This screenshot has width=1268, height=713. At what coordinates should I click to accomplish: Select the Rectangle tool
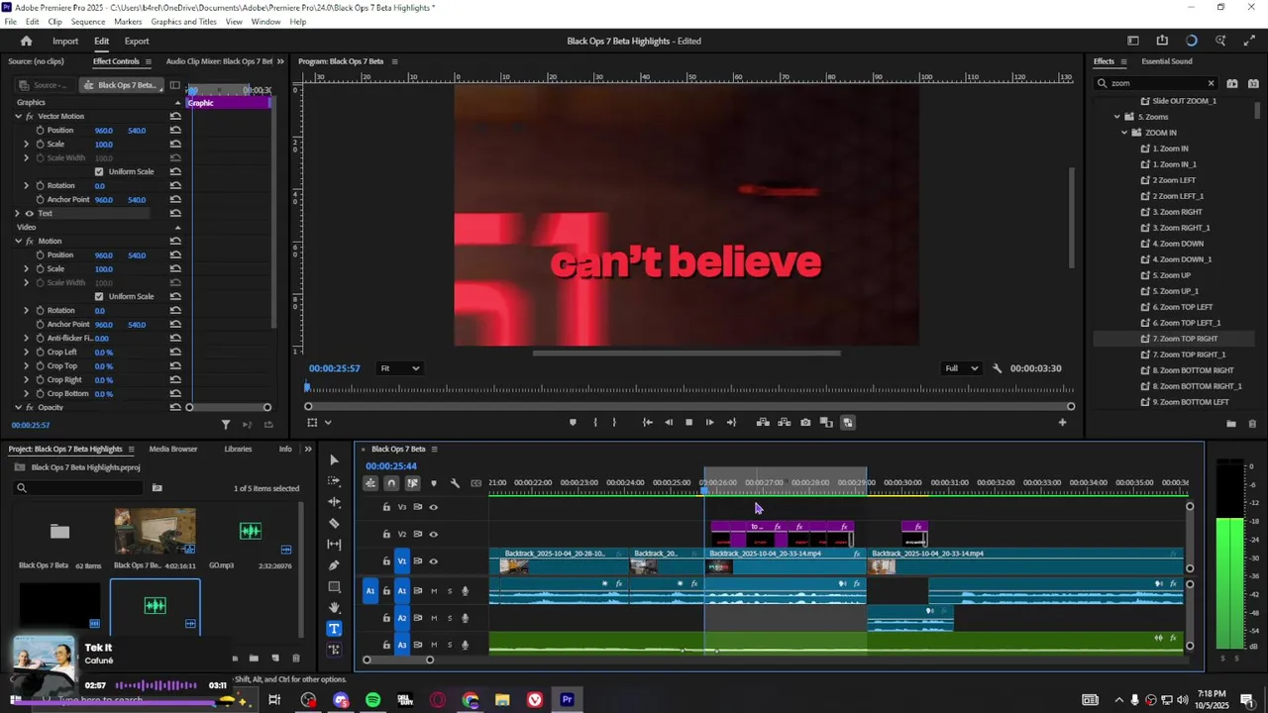(334, 586)
